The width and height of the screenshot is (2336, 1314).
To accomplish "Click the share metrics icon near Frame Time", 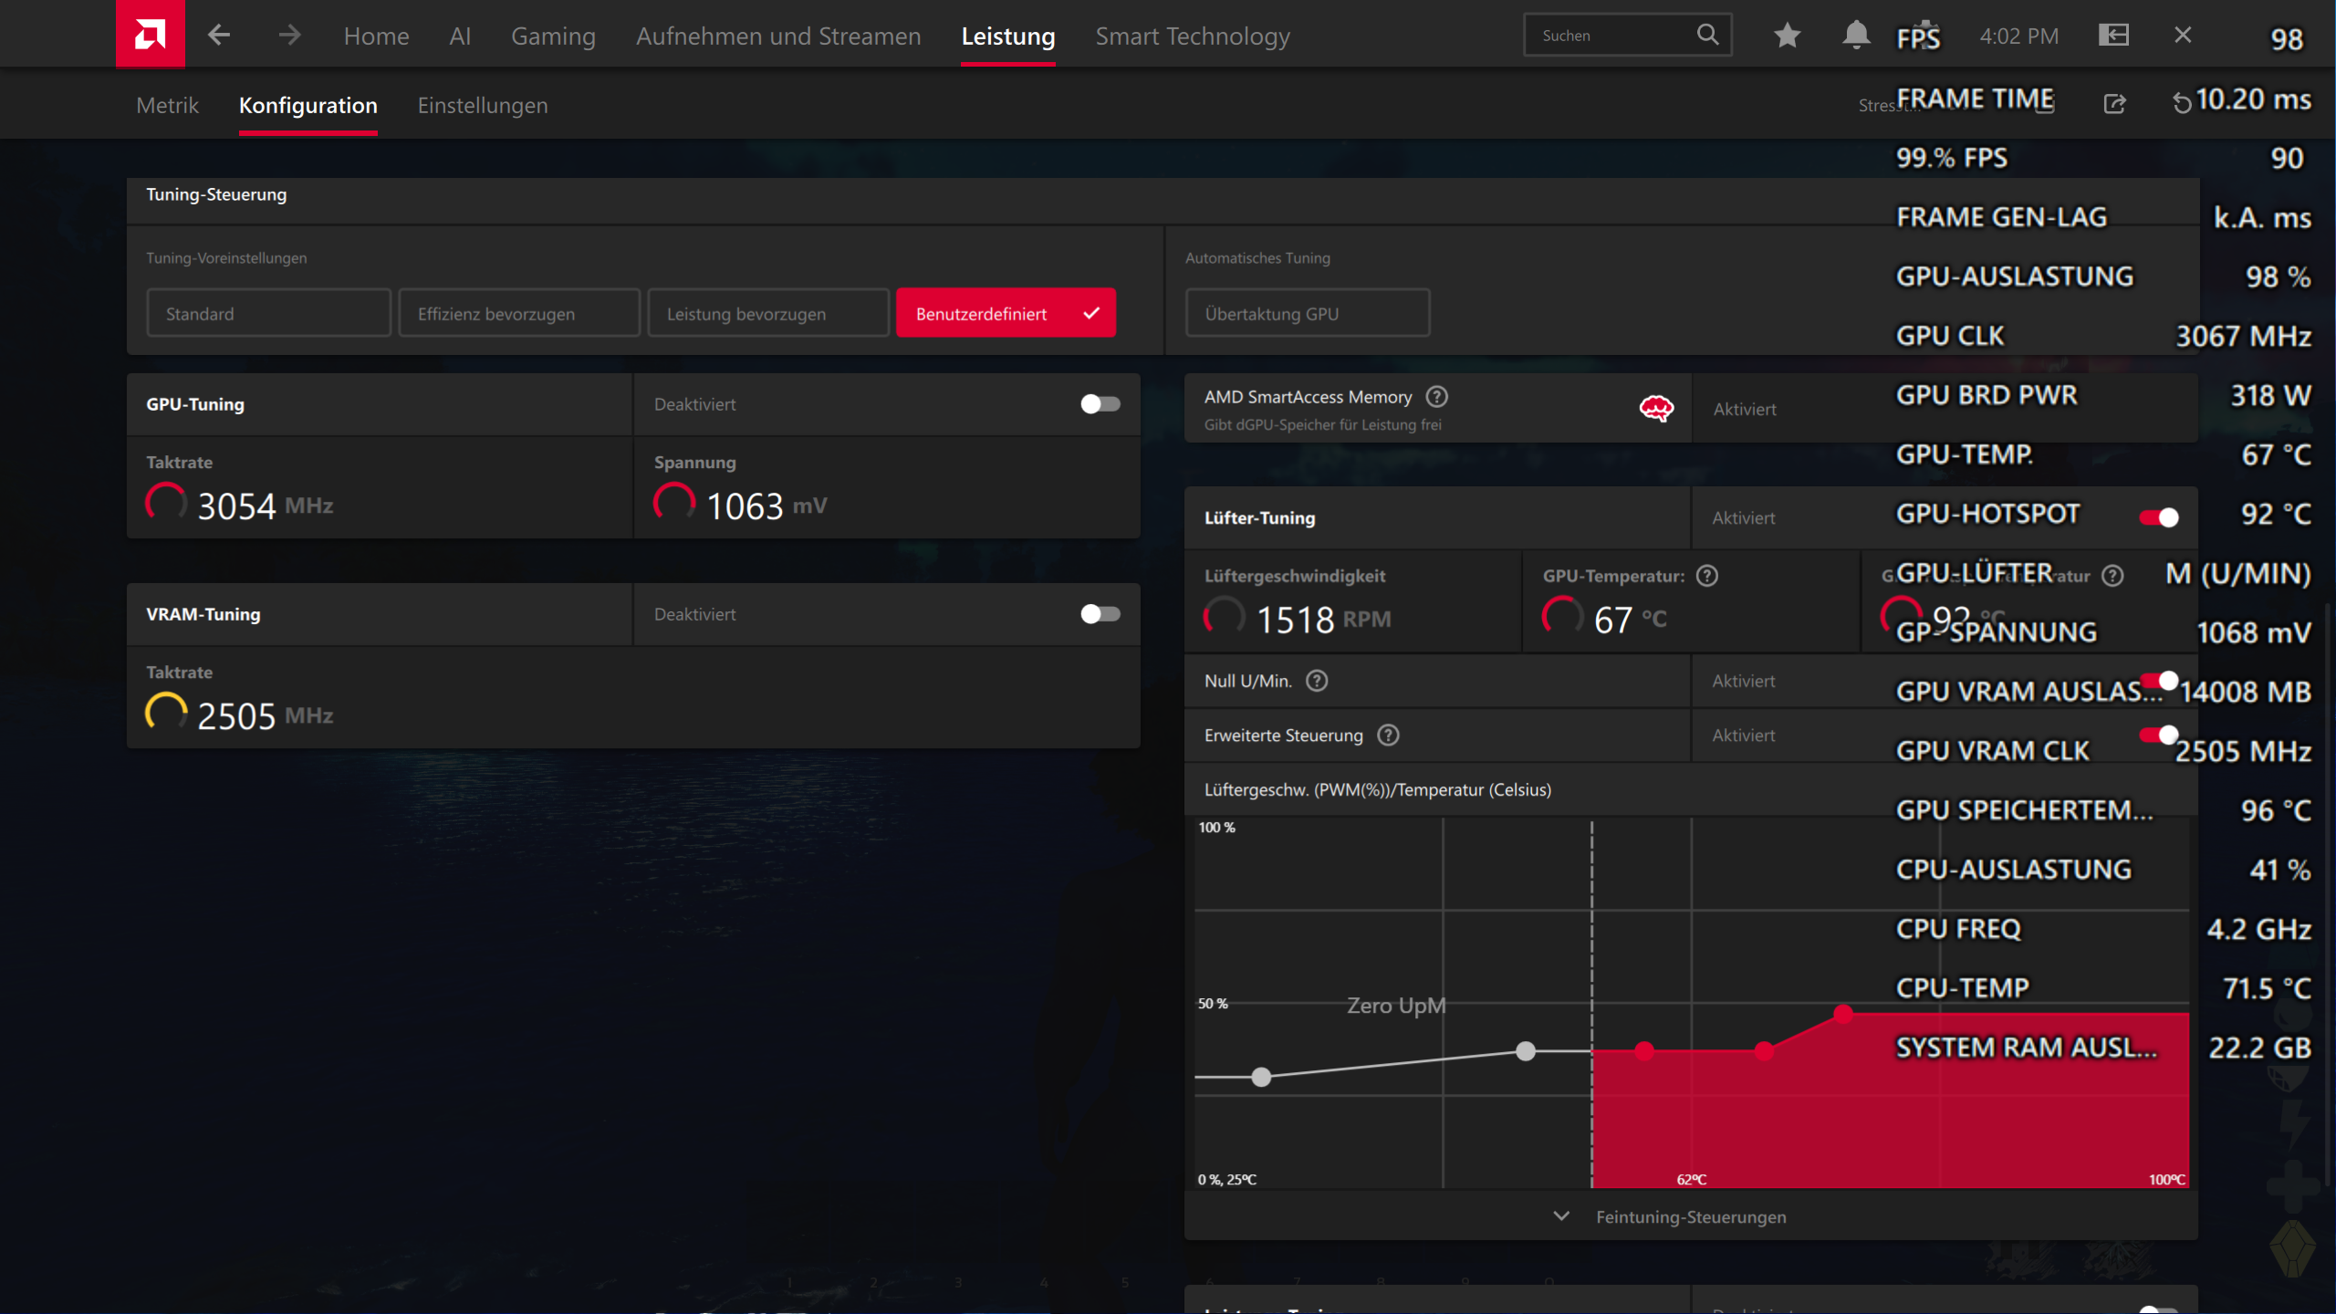I will point(2115,104).
